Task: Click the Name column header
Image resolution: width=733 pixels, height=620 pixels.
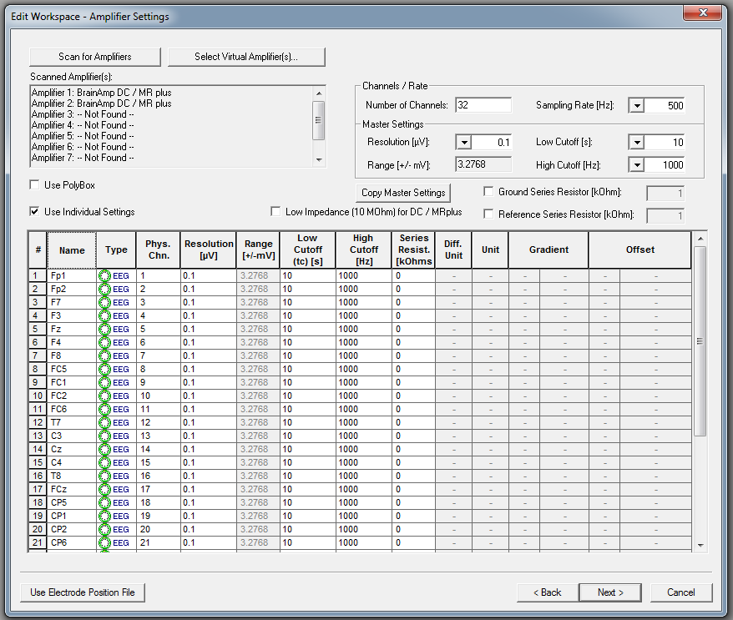Action: tap(72, 250)
